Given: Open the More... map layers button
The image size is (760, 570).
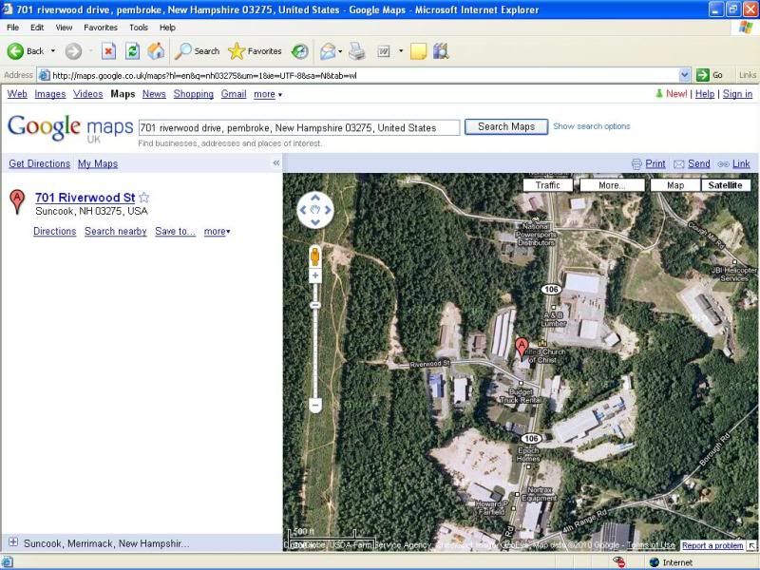Looking at the screenshot, I should pyautogui.click(x=612, y=185).
